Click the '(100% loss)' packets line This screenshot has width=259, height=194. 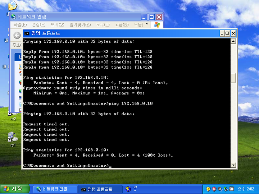click(103, 155)
